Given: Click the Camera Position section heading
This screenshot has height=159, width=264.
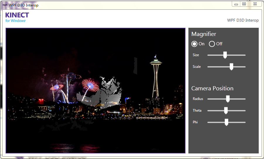Looking at the screenshot, I should 212,88.
